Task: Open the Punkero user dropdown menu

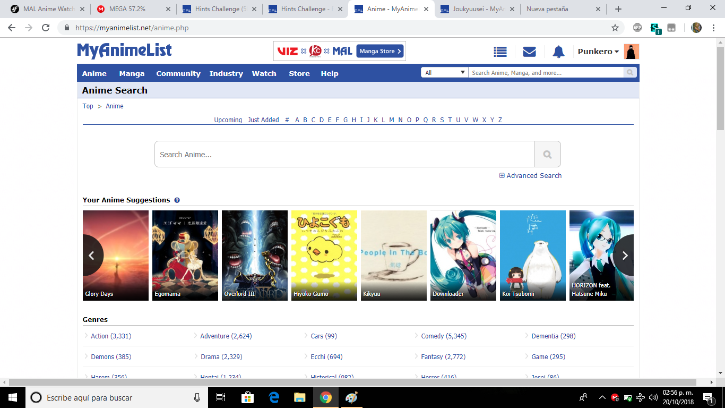Action: pyautogui.click(x=598, y=52)
